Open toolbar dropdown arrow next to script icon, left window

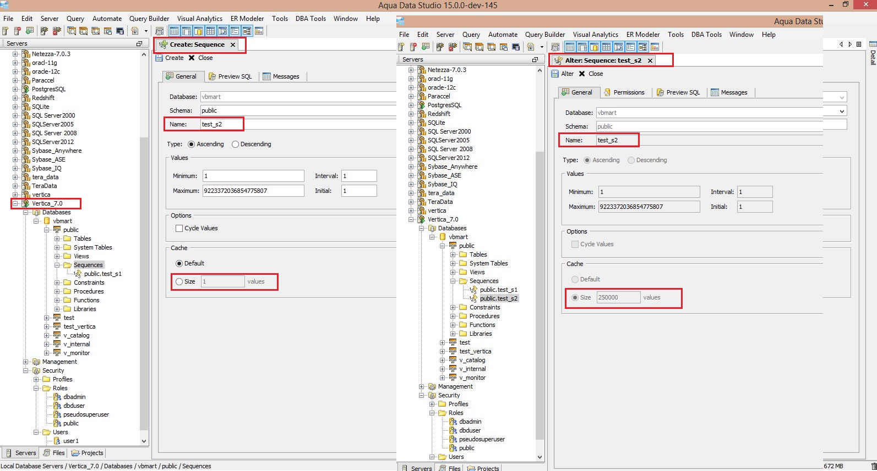click(x=146, y=31)
